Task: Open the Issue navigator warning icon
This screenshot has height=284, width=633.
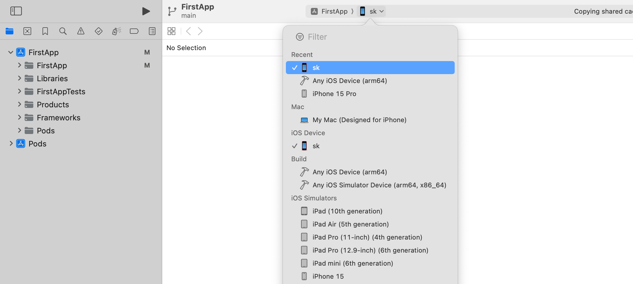Action: tap(81, 31)
